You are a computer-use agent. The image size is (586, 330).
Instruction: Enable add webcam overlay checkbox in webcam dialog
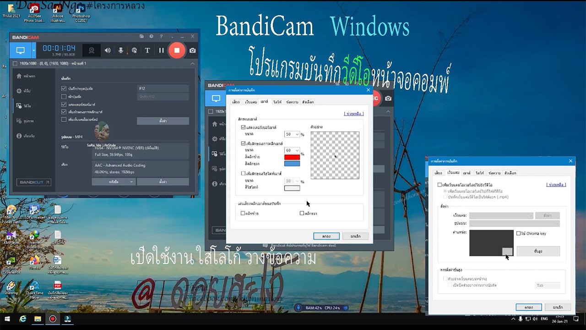click(x=439, y=185)
